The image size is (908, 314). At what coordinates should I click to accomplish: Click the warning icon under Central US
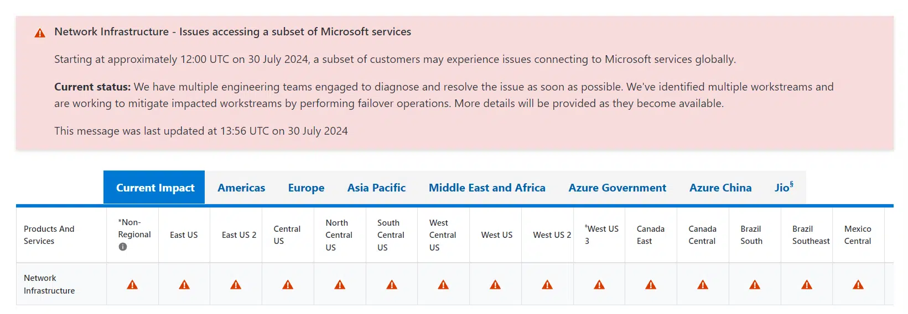[288, 285]
